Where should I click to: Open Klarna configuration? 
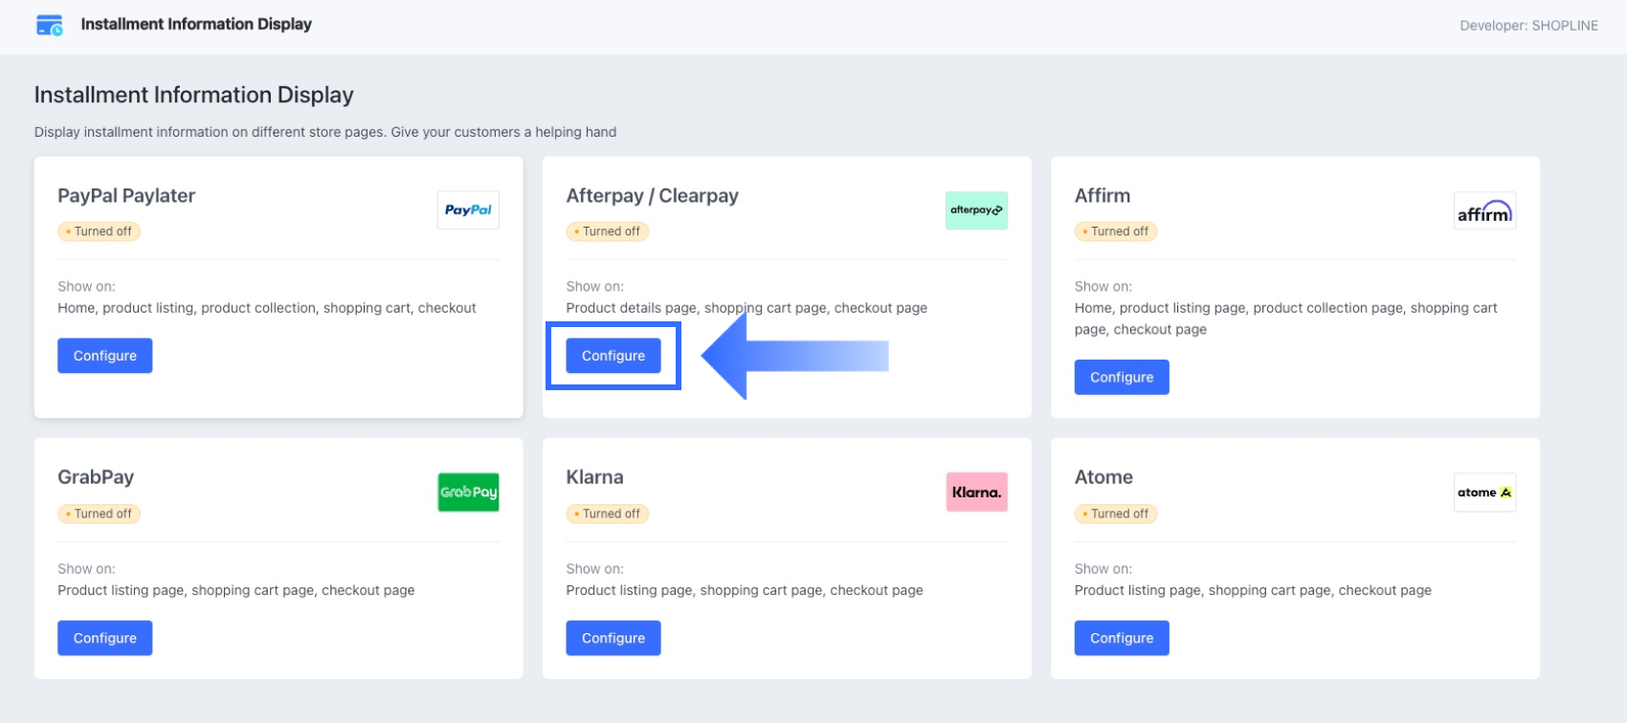pyautogui.click(x=613, y=638)
